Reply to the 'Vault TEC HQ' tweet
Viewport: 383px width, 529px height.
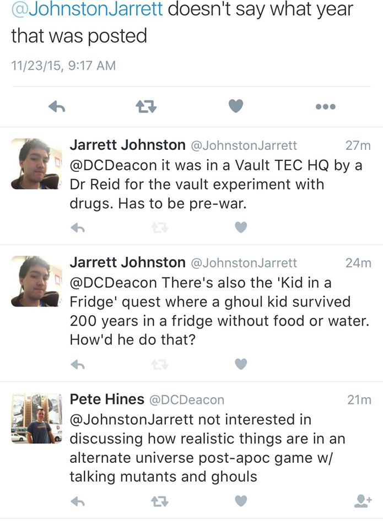[79, 227]
